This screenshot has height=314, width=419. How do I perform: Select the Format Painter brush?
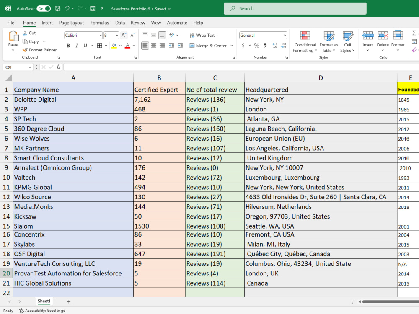pyautogui.click(x=25, y=50)
